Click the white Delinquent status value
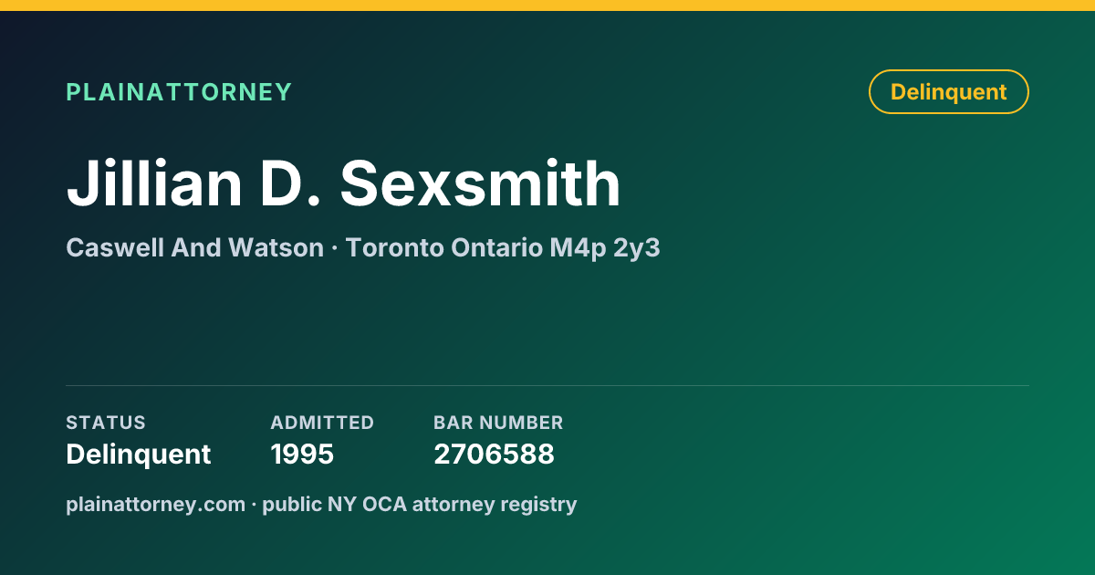This screenshot has width=1095, height=575. coord(139,454)
